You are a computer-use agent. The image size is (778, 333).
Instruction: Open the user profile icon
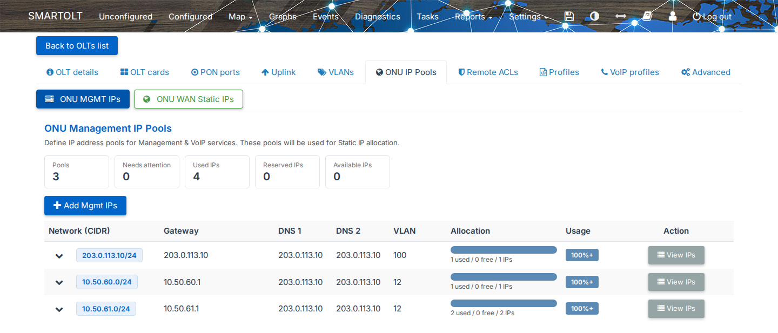pyautogui.click(x=673, y=16)
